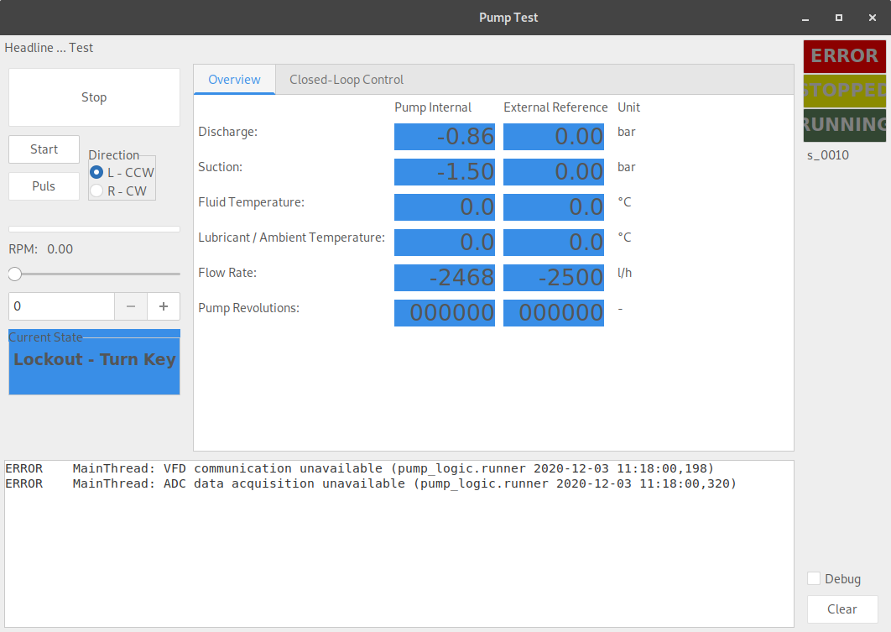Click the Suction External Reference value
Image resolution: width=891 pixels, height=632 pixels.
click(x=554, y=172)
